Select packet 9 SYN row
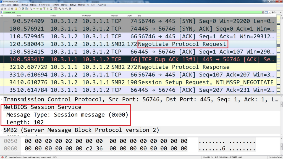 138,21
